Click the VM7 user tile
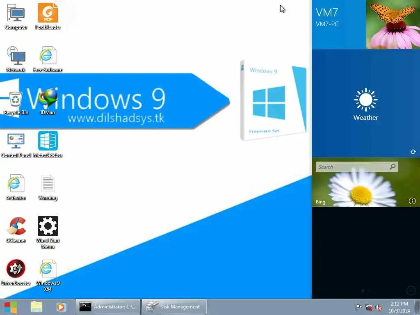This screenshot has height=315, width=420. pyautogui.click(x=338, y=24)
